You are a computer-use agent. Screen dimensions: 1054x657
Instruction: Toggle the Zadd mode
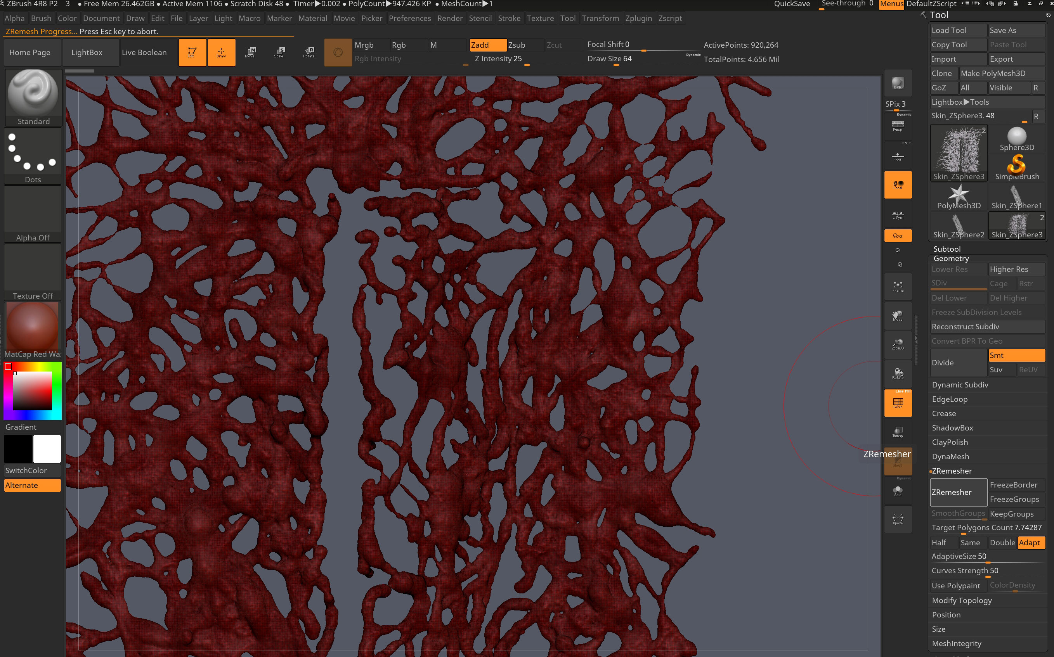pos(488,45)
